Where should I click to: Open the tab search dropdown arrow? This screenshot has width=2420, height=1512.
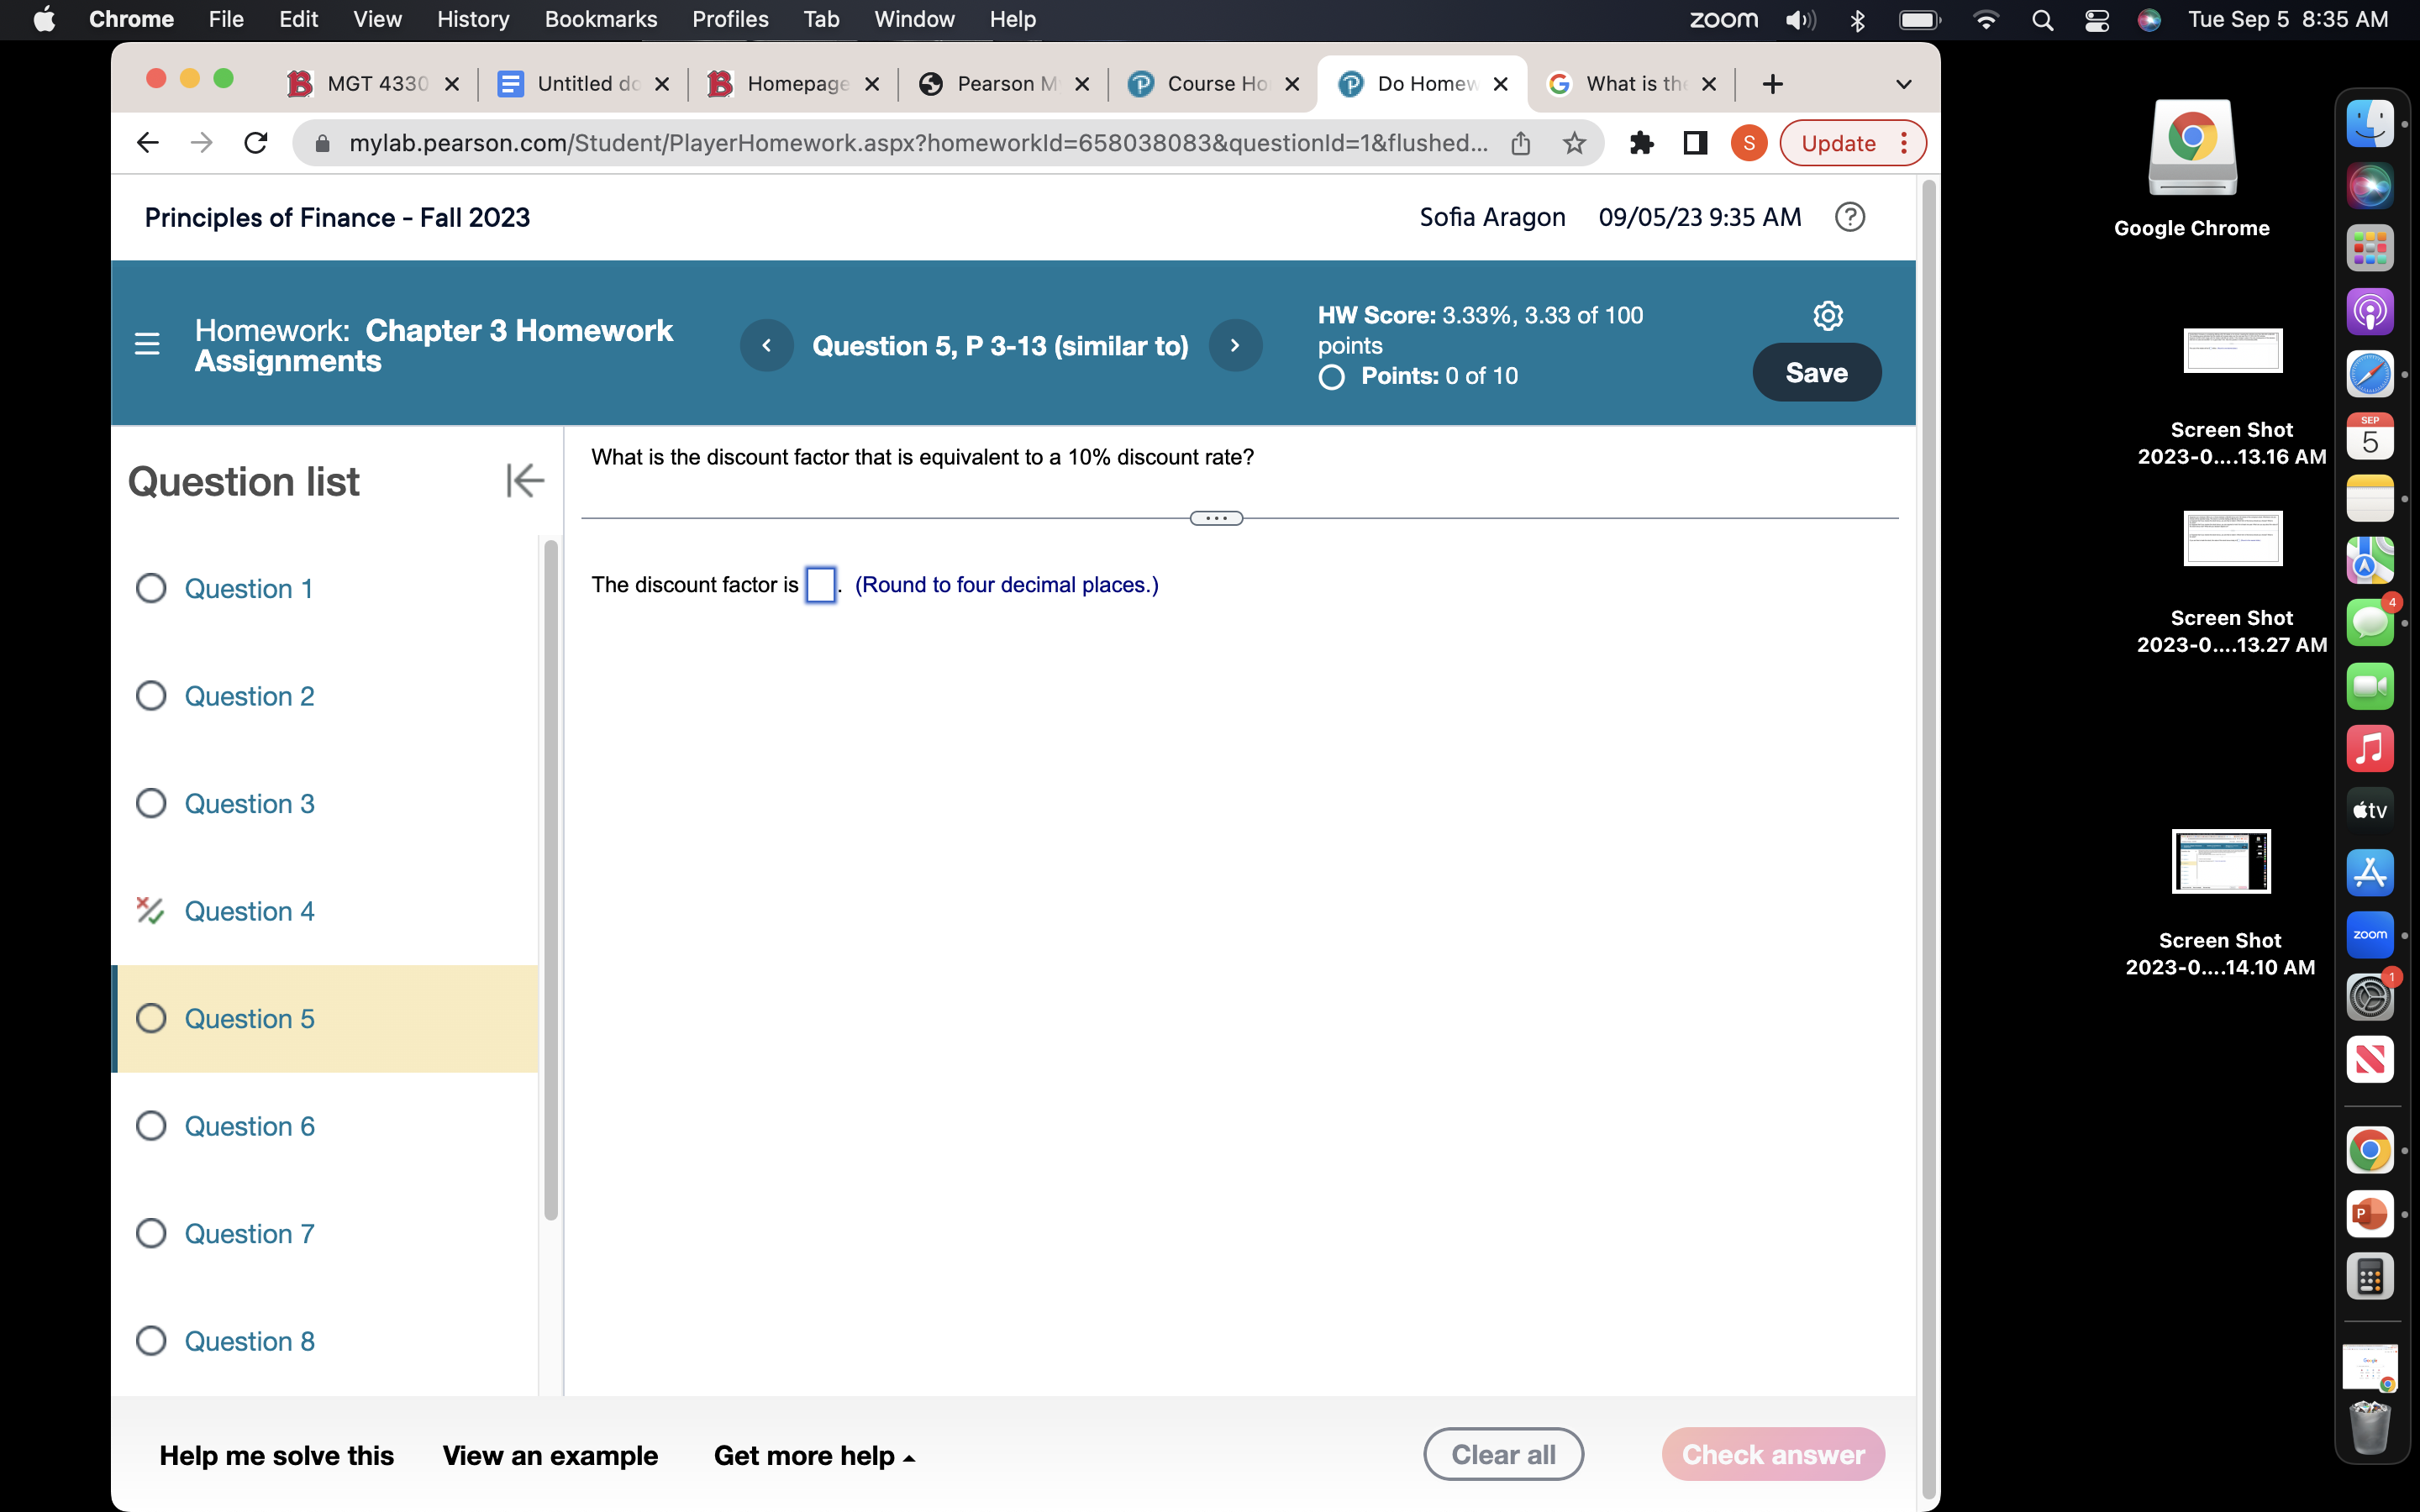(1903, 84)
